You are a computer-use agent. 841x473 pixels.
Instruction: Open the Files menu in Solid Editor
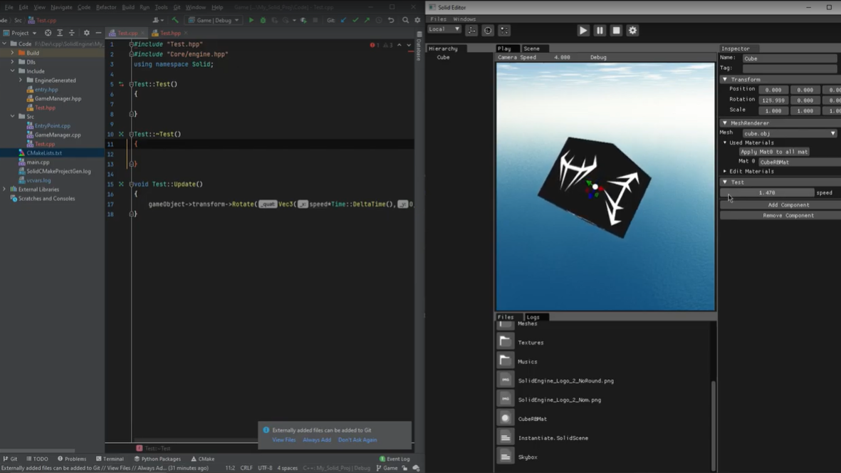[438, 19]
